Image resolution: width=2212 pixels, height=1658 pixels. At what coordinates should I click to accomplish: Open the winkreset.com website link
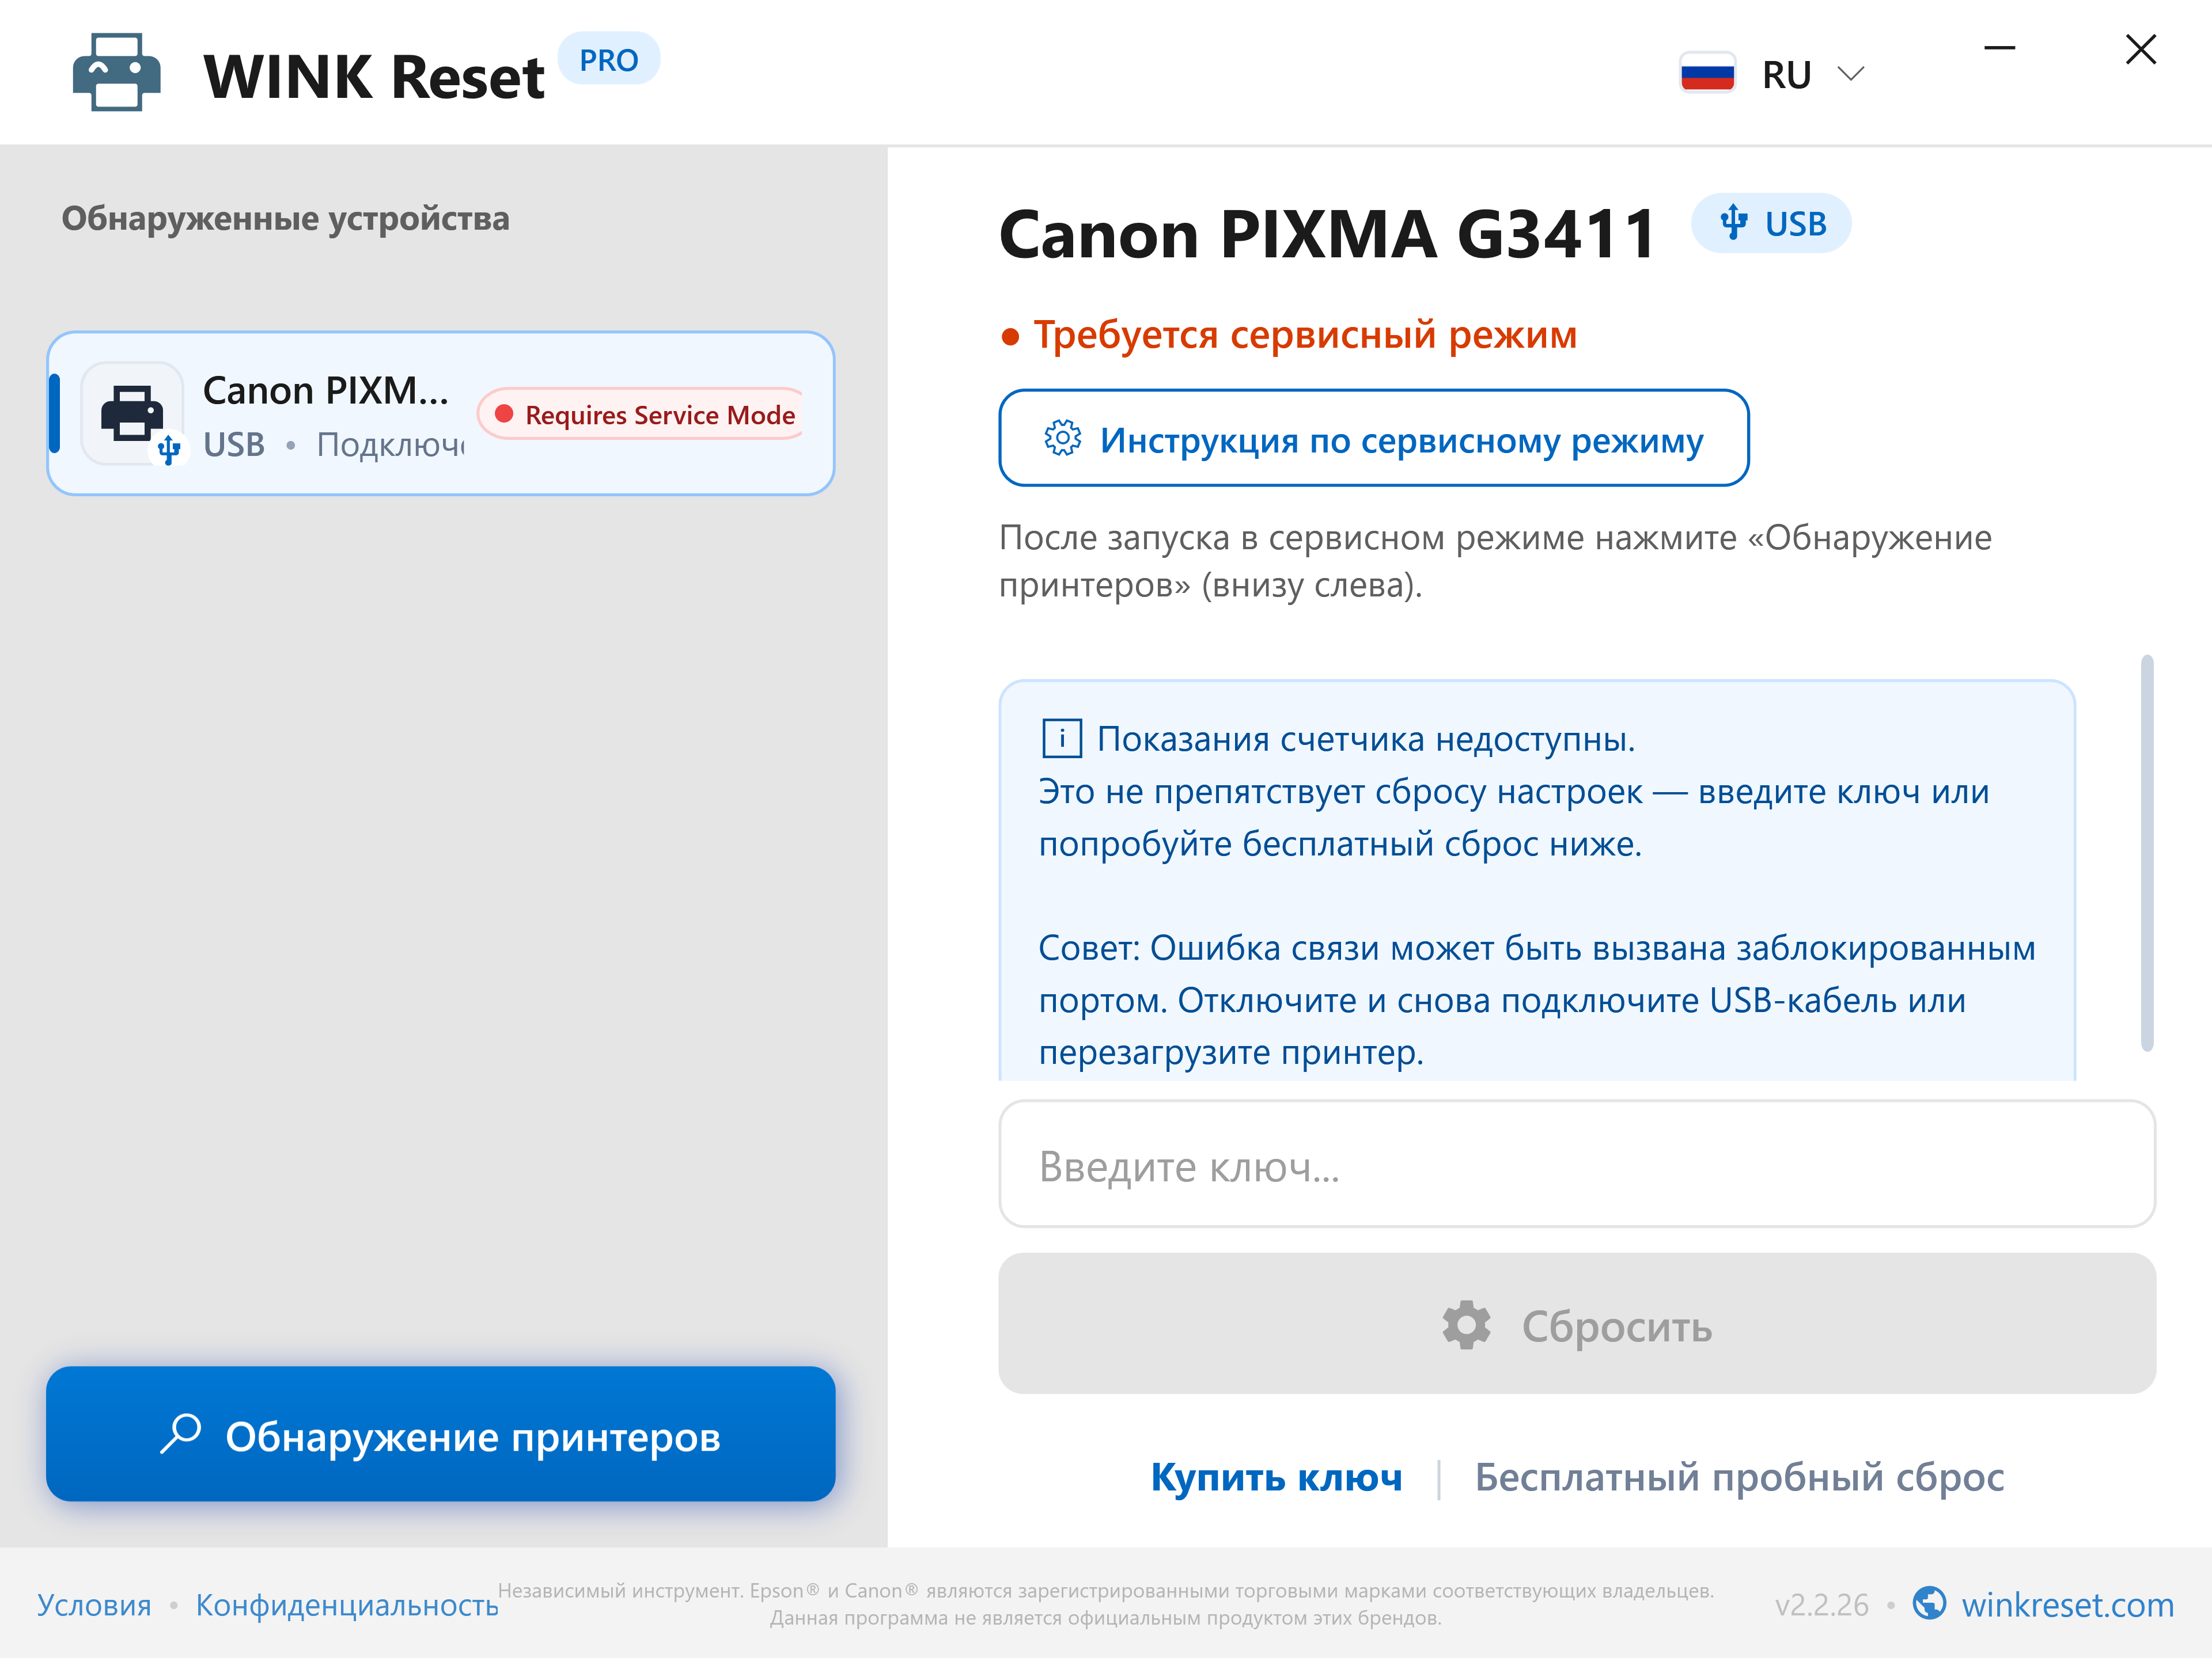pos(2067,1605)
